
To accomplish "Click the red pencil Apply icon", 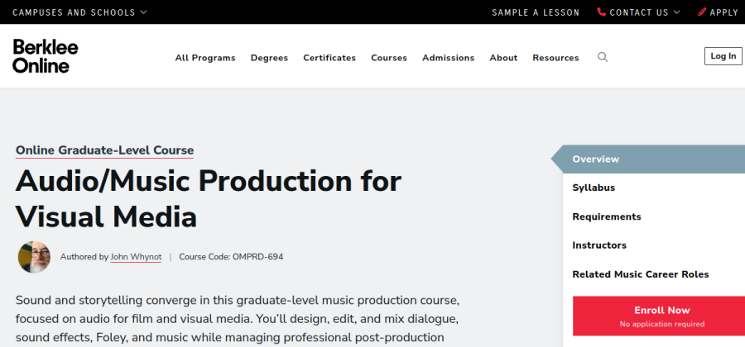I will coord(702,12).
